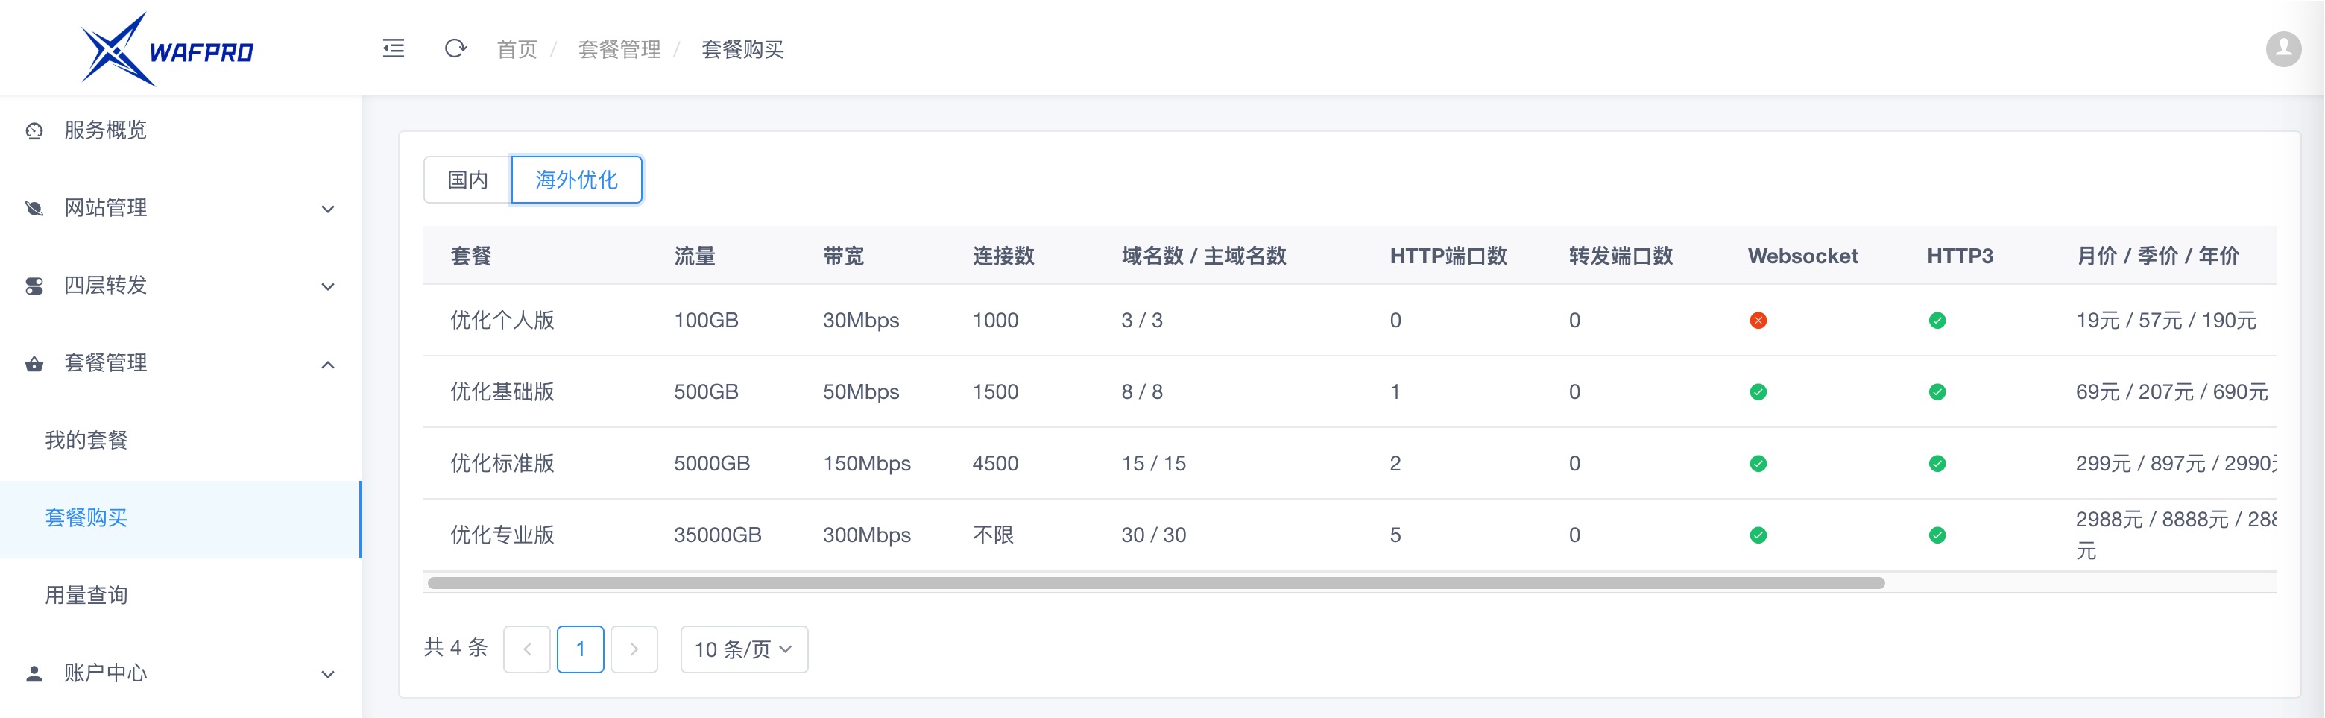Image resolution: width=2325 pixels, height=718 pixels.
Task: Collapse the 套餐管理 submenu chevron
Action: pos(329,365)
